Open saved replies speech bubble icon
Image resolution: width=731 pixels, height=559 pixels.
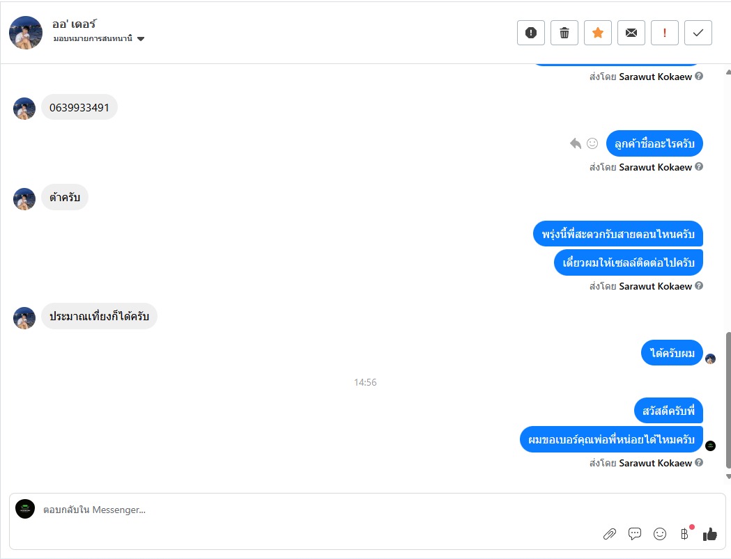pyautogui.click(x=635, y=534)
